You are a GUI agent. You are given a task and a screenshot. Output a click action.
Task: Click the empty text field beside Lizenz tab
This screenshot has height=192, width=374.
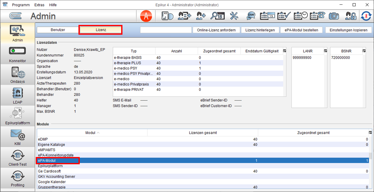pos(166,30)
